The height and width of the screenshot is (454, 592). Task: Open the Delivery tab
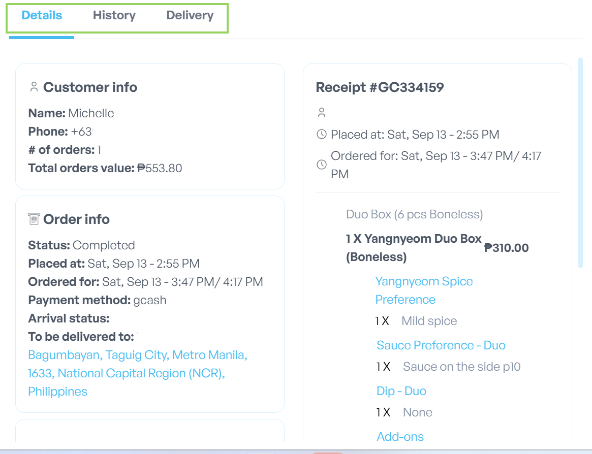point(190,15)
